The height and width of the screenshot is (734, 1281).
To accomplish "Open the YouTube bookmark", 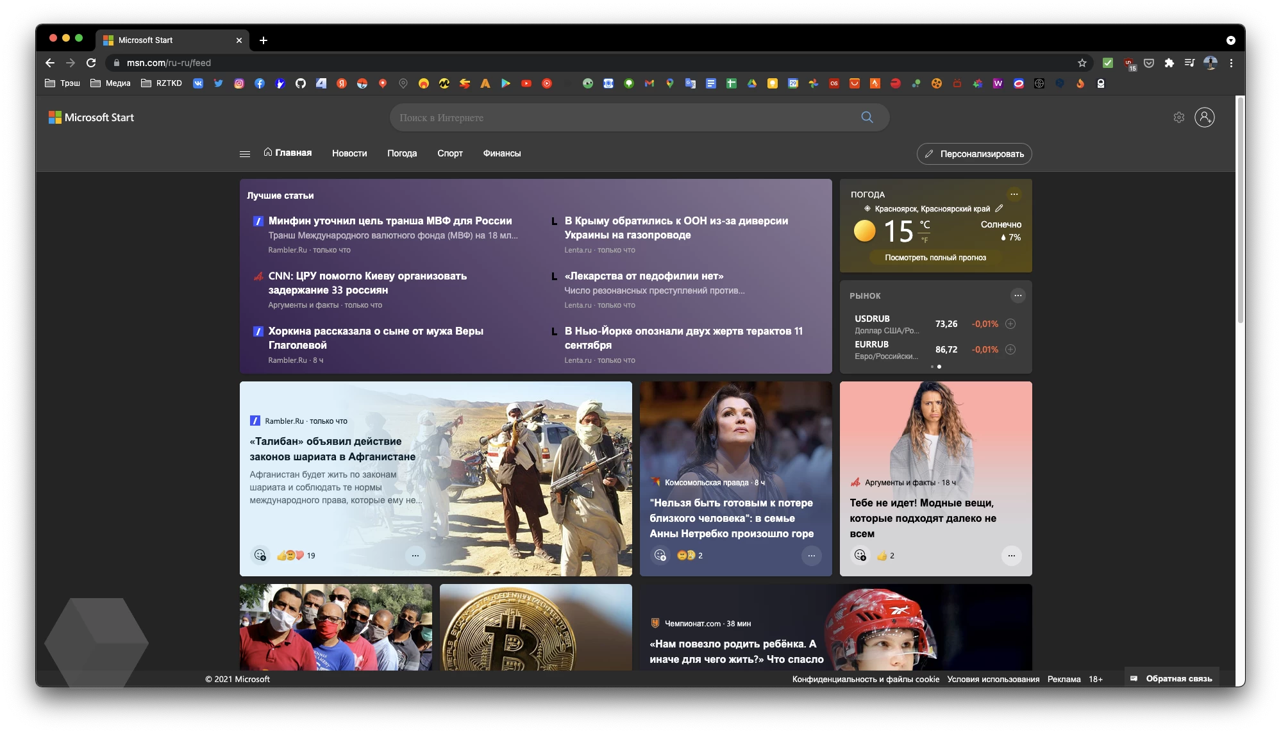I will pyautogui.click(x=526, y=83).
